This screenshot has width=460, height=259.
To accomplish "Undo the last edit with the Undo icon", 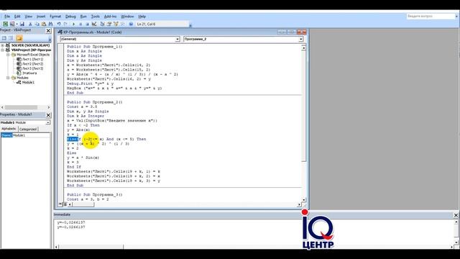I will (x=59, y=24).
